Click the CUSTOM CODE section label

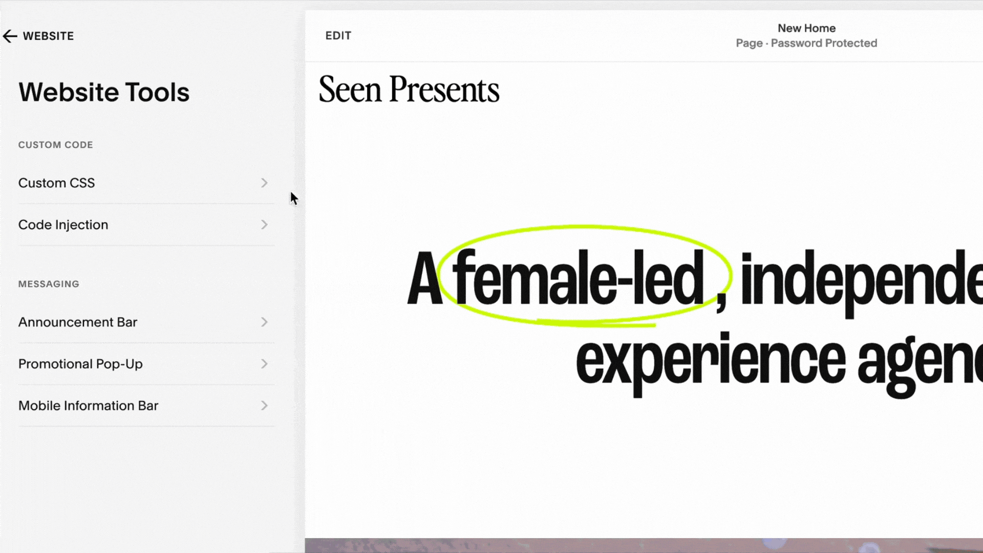click(x=56, y=145)
